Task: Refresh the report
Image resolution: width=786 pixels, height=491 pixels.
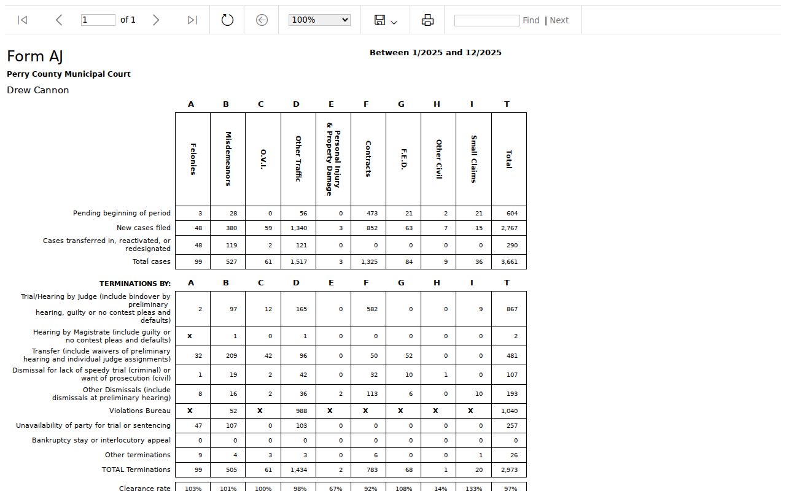Action: click(x=227, y=20)
